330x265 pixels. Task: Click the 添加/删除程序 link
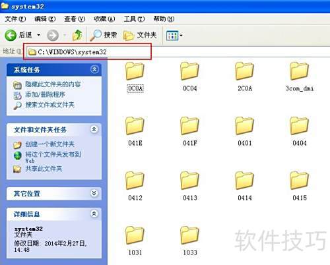pyautogui.click(x=45, y=95)
